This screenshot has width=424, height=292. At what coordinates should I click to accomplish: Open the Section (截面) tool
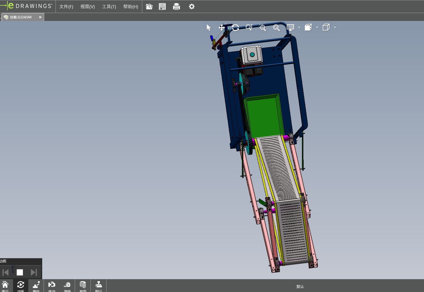point(83,286)
